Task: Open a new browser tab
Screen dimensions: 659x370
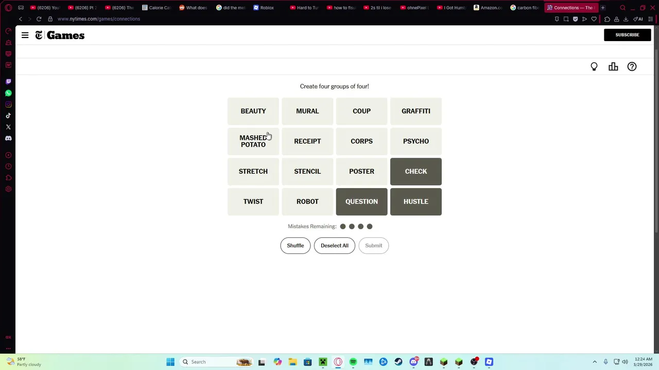Action: pyautogui.click(x=603, y=8)
